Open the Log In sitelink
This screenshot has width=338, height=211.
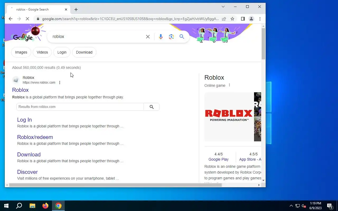click(x=25, y=120)
